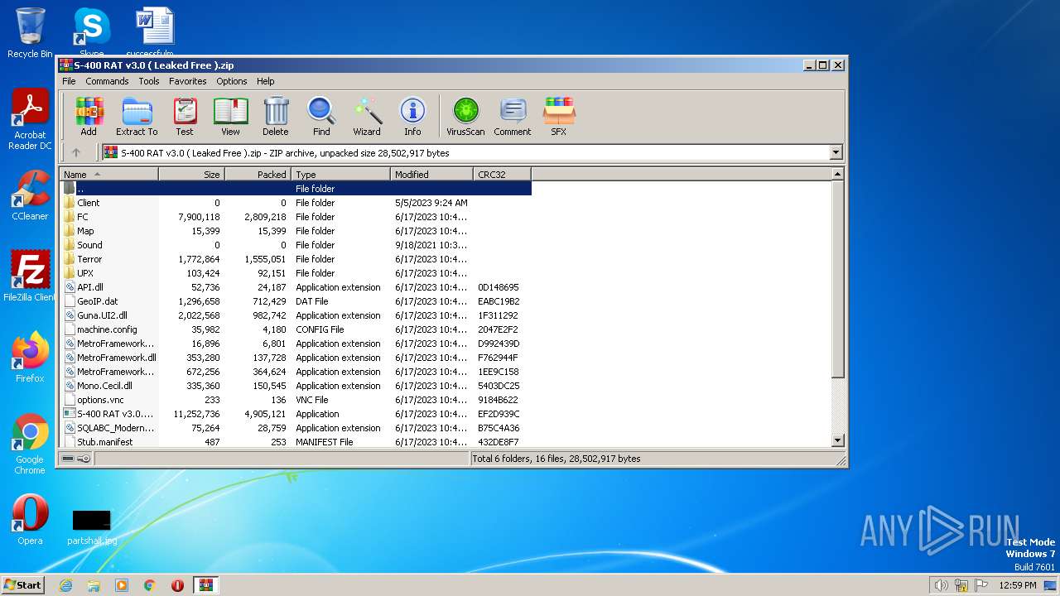This screenshot has height=596, width=1060.
Task: Select the Stub.manifest file
Action: pos(296,442)
